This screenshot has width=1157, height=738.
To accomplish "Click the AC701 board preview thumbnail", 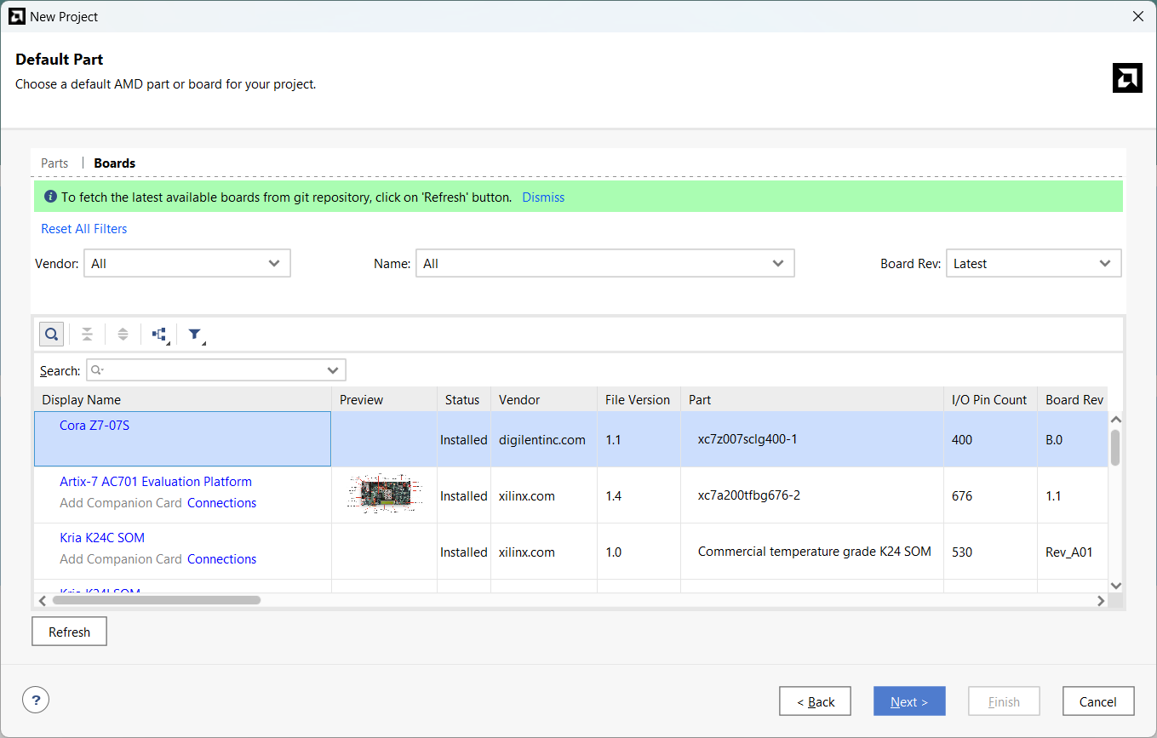I will pyautogui.click(x=384, y=494).
